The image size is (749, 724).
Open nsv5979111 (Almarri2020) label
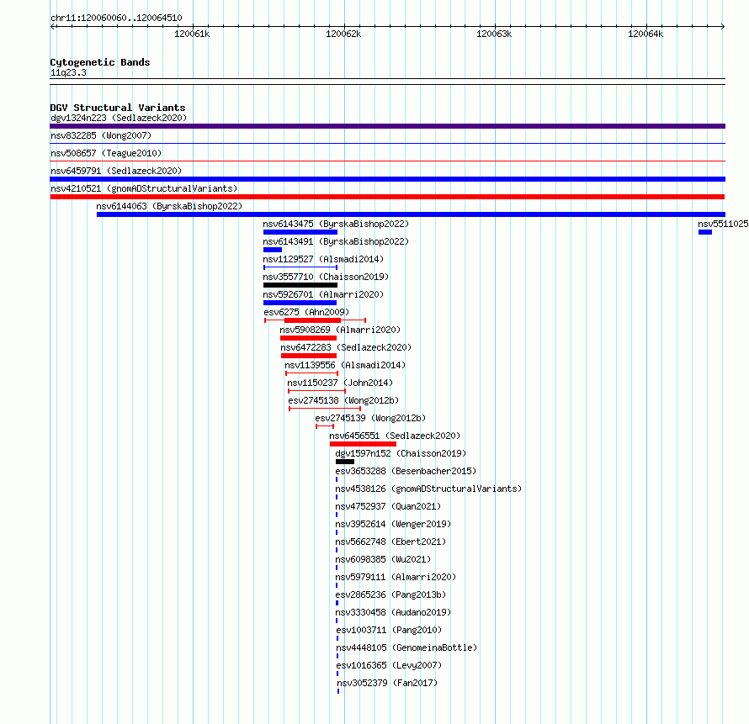click(396, 577)
